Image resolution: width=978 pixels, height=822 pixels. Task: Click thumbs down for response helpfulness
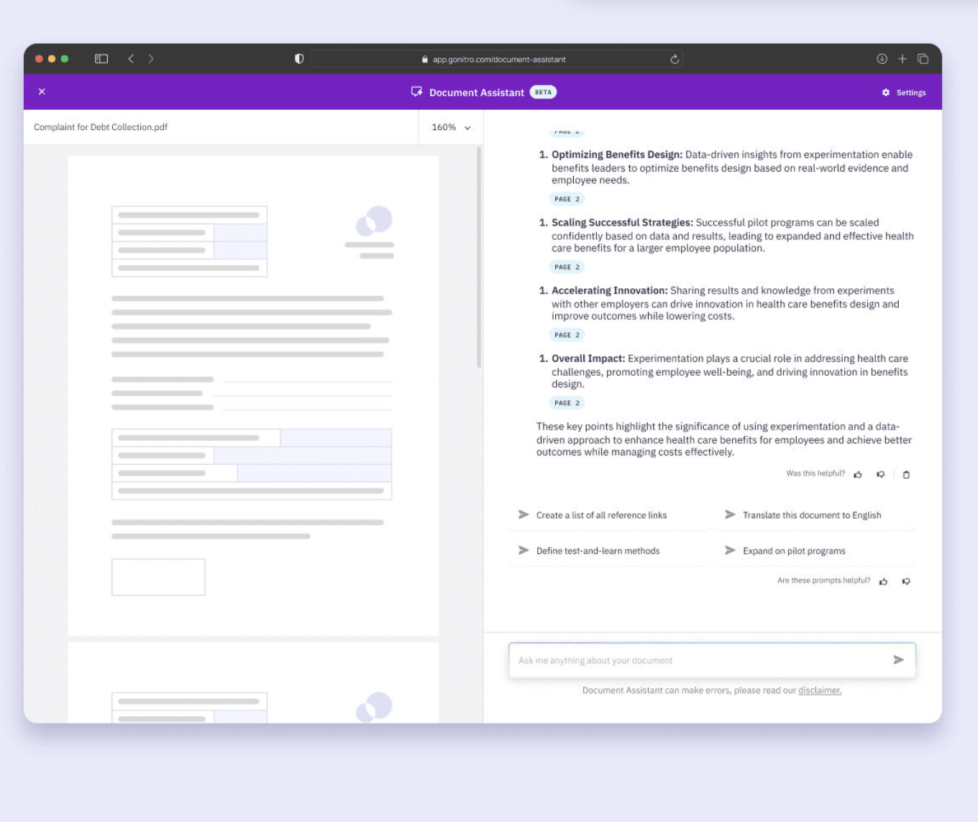880,474
